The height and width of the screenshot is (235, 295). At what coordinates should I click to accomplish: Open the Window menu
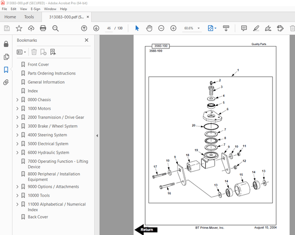point(50,9)
